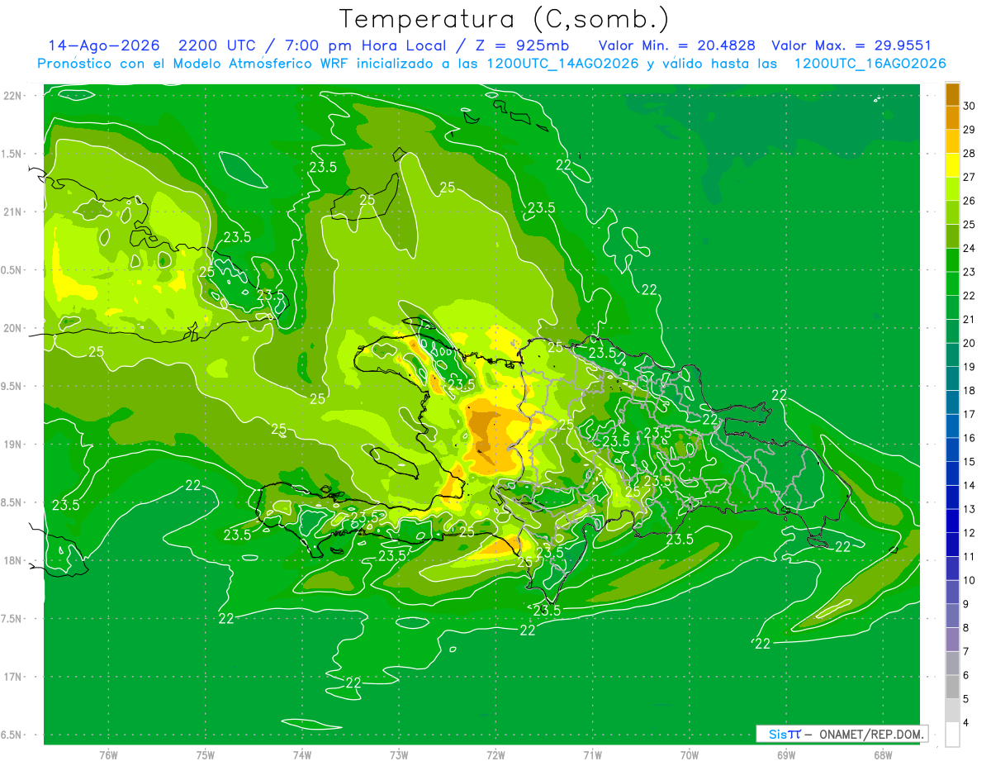Click the "70W" longitude axis label

pyautogui.click(x=690, y=755)
